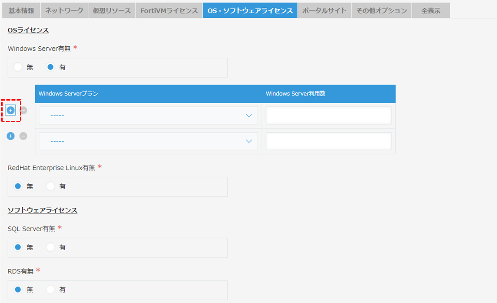Click the RDS有無 field label
This screenshot has width=497, height=303.
[20, 271]
